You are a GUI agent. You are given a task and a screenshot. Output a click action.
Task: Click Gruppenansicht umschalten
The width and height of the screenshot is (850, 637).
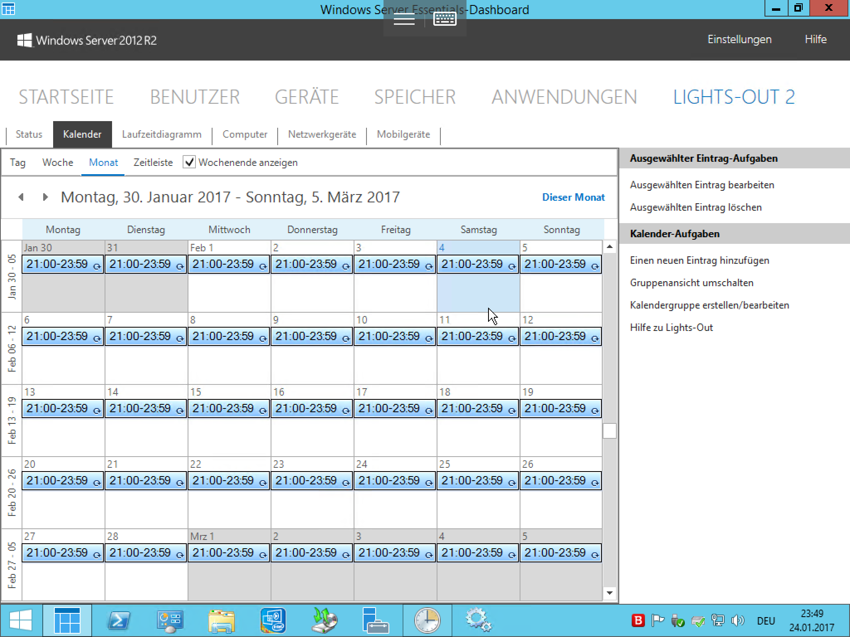pyautogui.click(x=691, y=283)
